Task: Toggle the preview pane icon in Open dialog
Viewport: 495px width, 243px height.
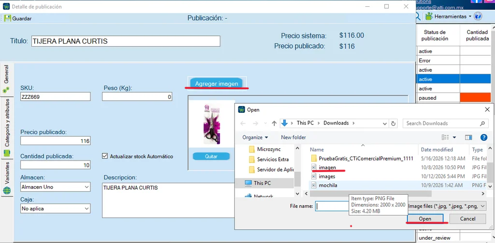Action: point(468,137)
